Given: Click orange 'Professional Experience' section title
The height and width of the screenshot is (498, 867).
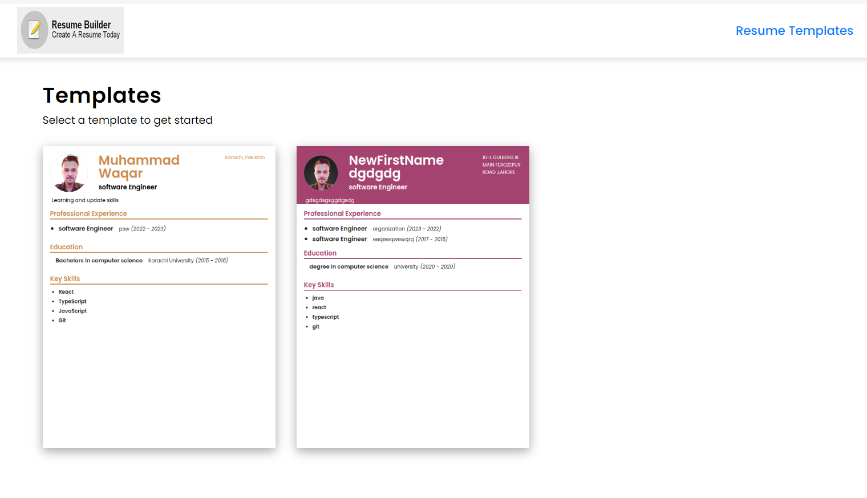Looking at the screenshot, I should 88,214.
